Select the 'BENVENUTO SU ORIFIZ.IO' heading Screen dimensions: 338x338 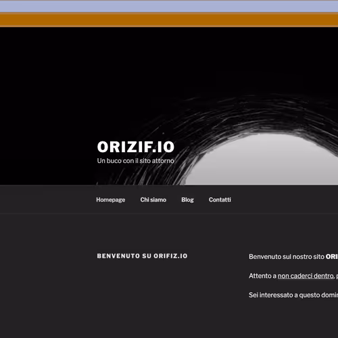click(x=142, y=256)
